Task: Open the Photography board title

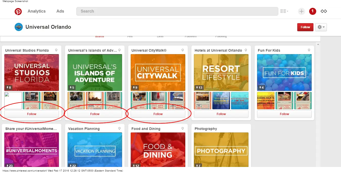Action: pos(206,129)
